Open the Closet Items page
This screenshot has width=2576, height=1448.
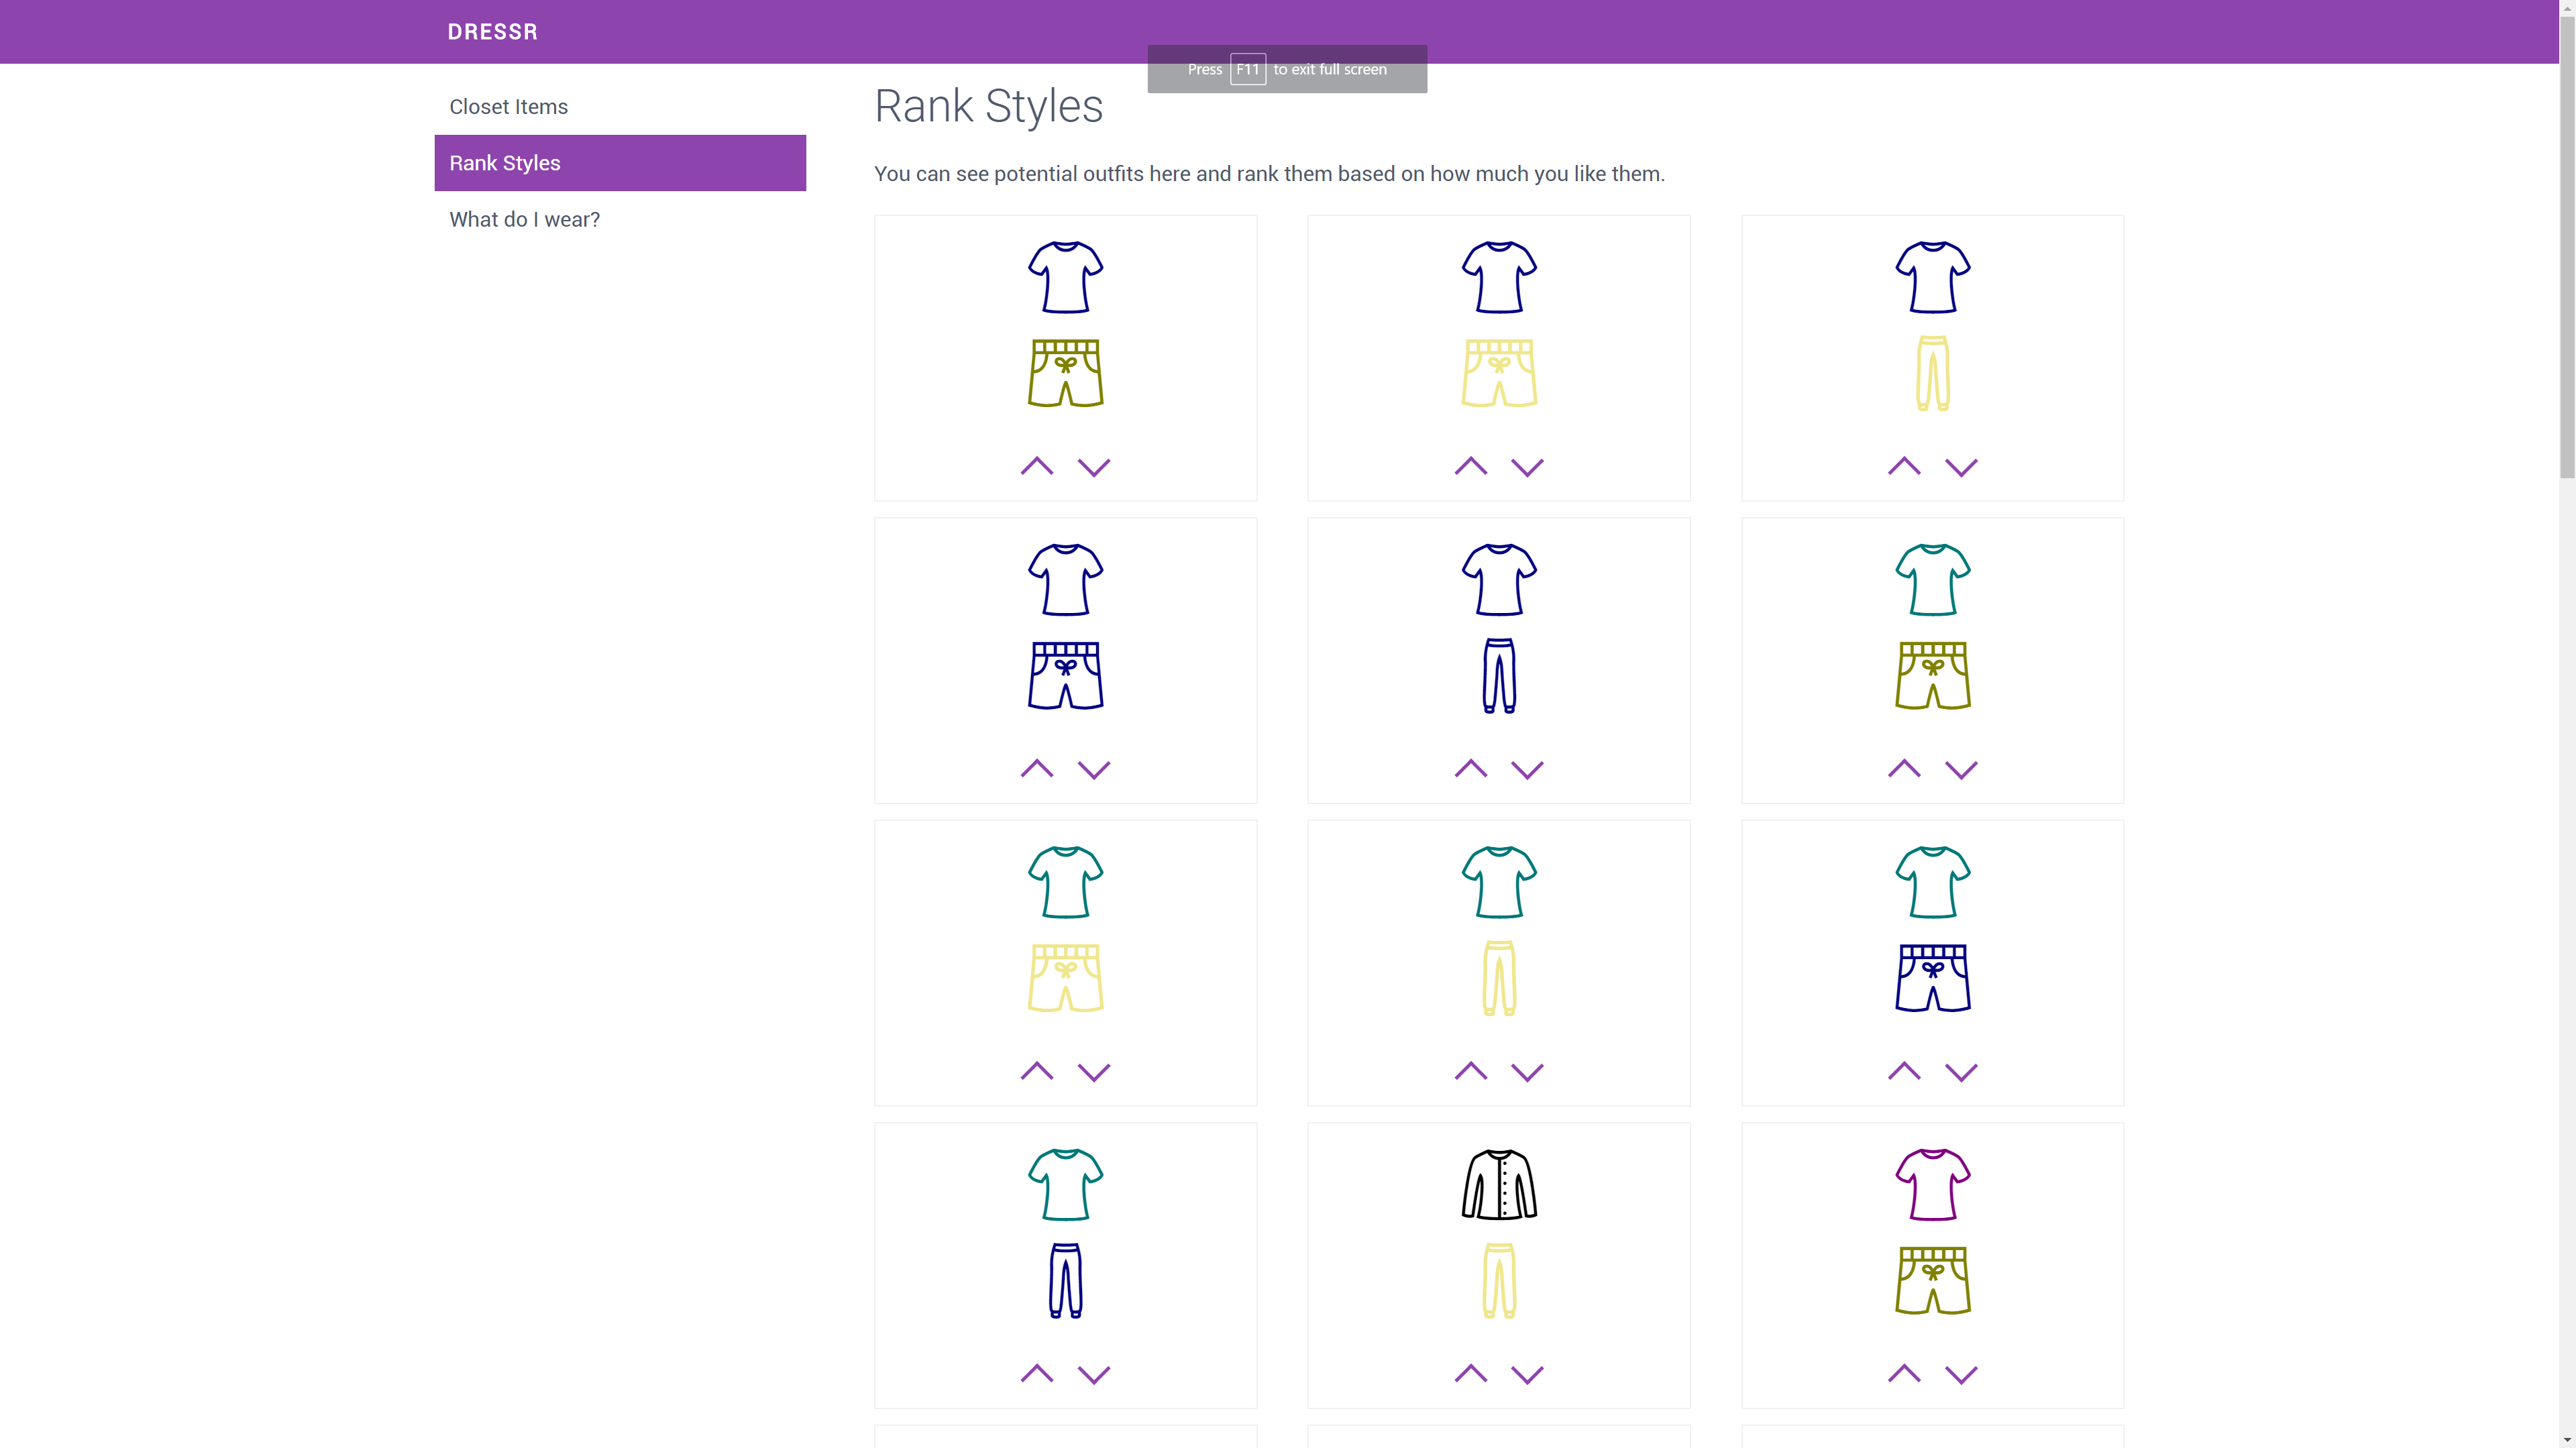pyautogui.click(x=508, y=107)
